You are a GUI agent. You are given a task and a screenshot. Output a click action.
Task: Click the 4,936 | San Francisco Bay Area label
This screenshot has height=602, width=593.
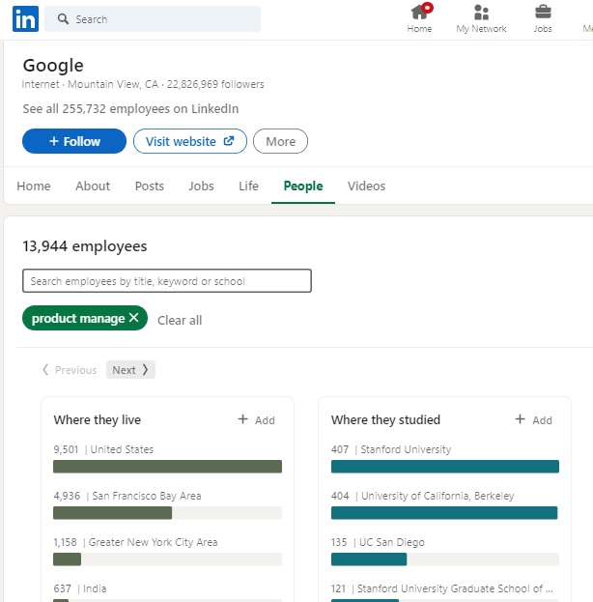pos(127,496)
